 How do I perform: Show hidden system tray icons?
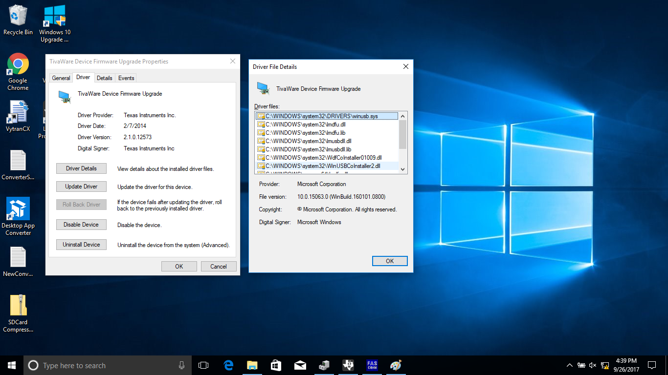pos(569,365)
